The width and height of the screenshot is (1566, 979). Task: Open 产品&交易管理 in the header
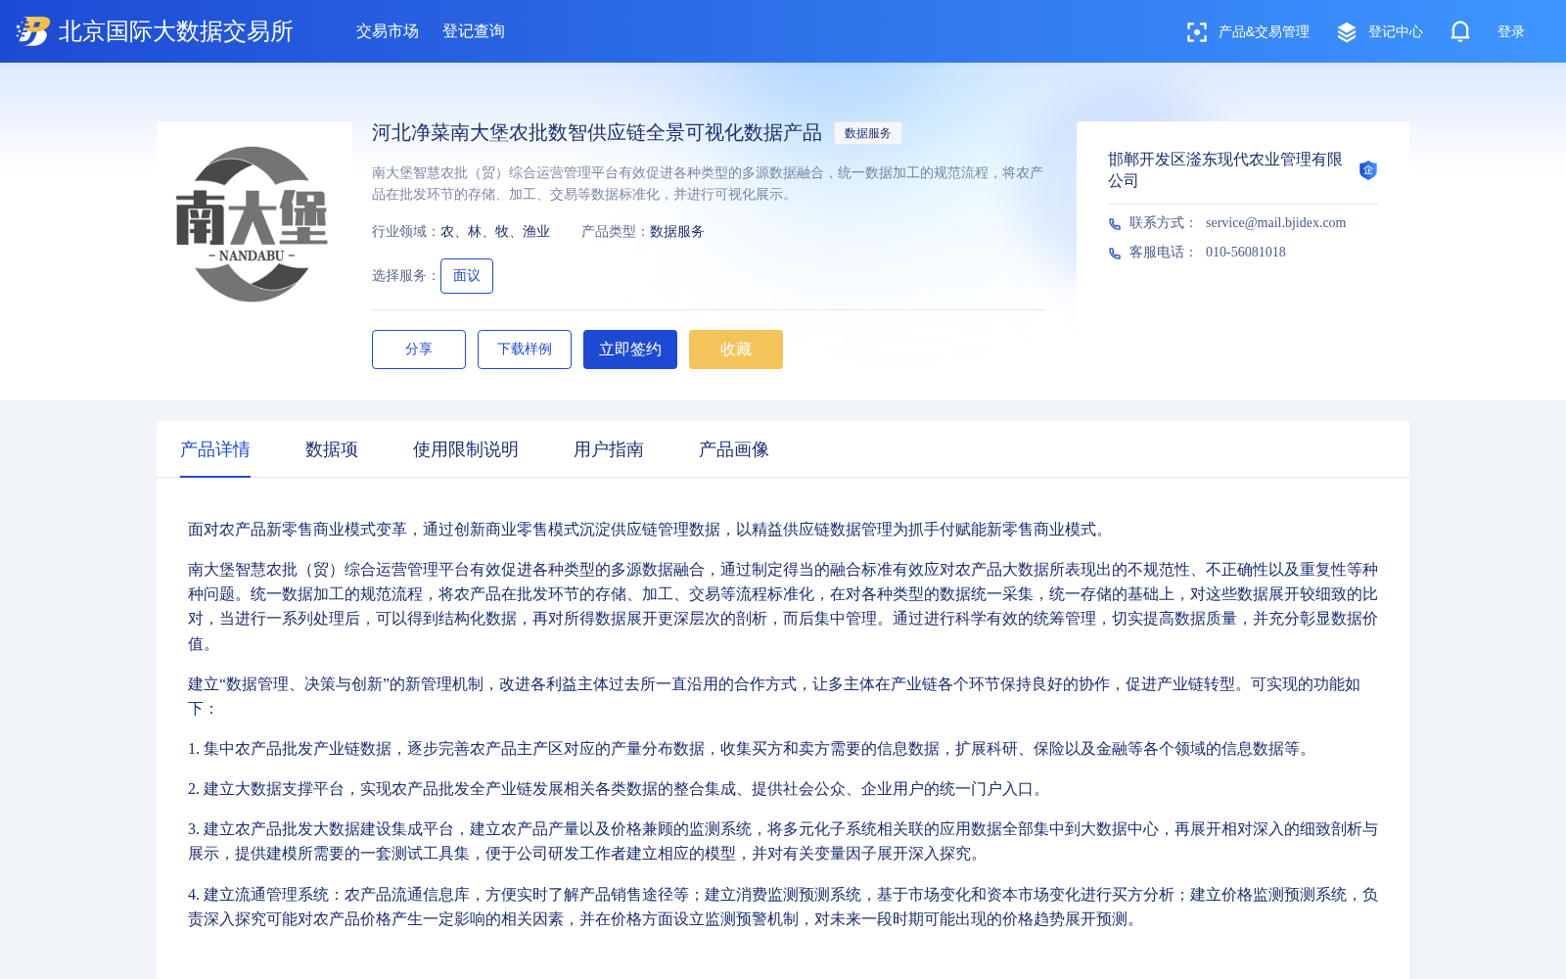[1264, 32]
